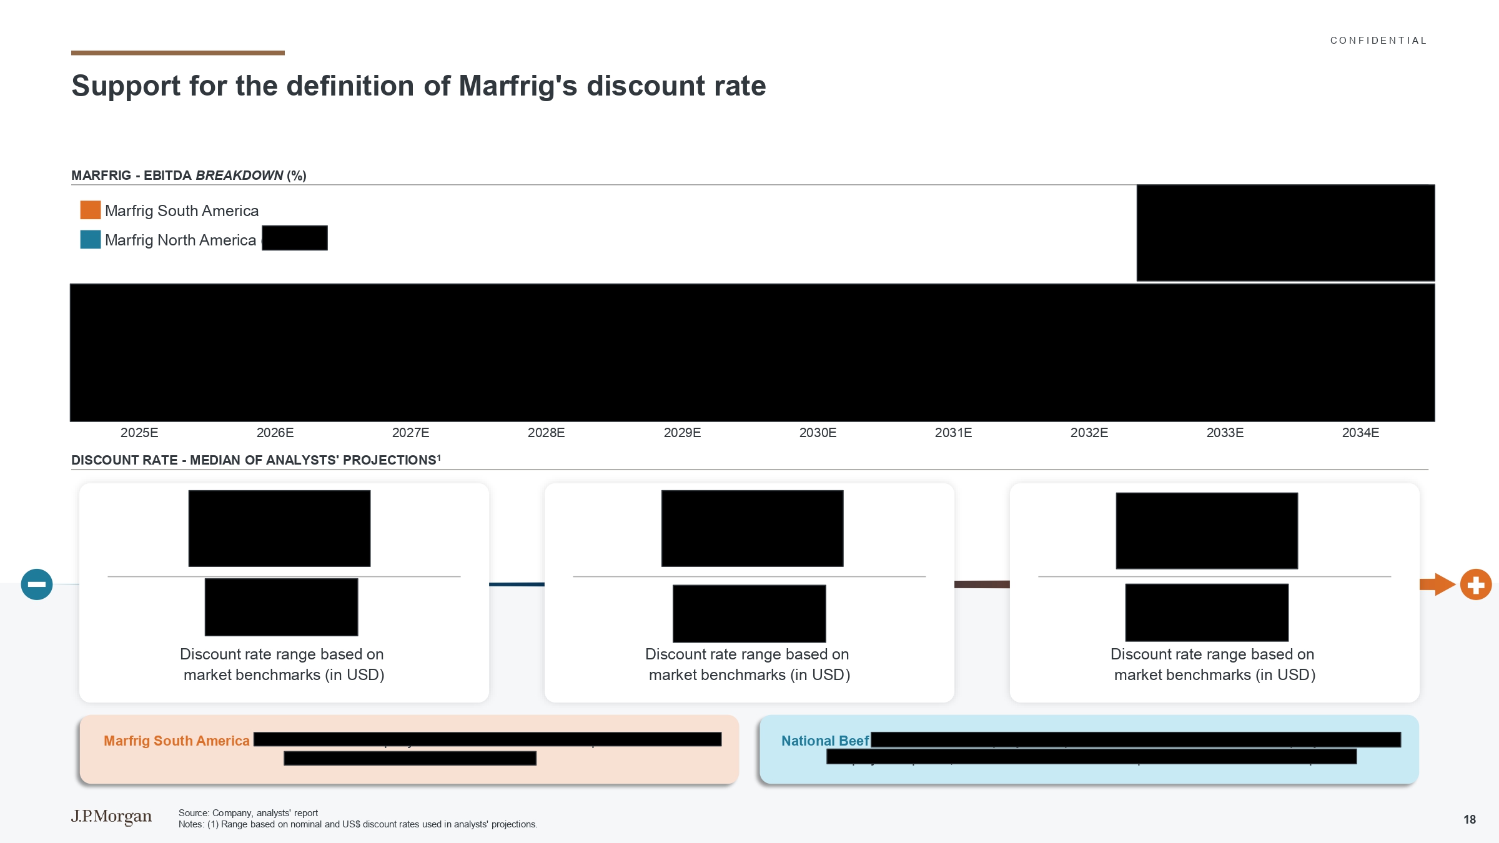Click the 2034E axis label
The height and width of the screenshot is (843, 1499).
[x=1360, y=433]
